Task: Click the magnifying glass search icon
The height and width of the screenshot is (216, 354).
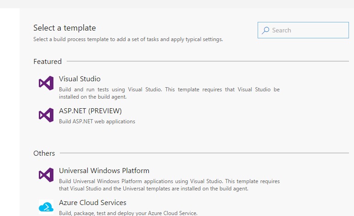Action: [265, 31]
